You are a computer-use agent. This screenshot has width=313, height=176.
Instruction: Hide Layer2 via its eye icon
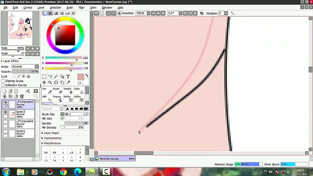[x=5, y=112]
